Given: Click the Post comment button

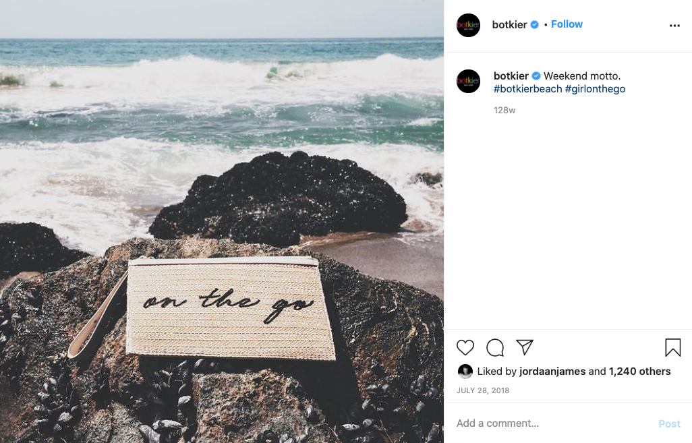Looking at the screenshot, I should [669, 424].
